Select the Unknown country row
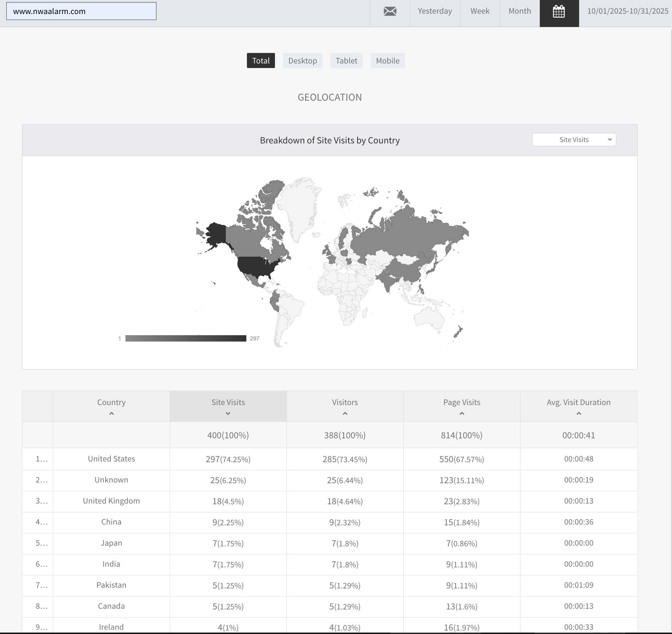 [330, 480]
